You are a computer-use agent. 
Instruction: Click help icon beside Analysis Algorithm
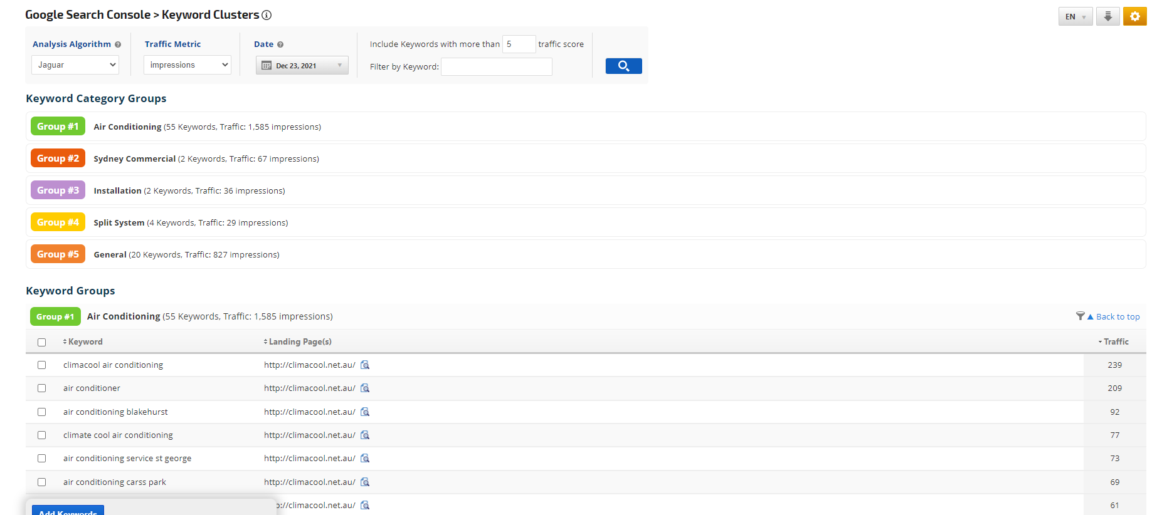(118, 44)
